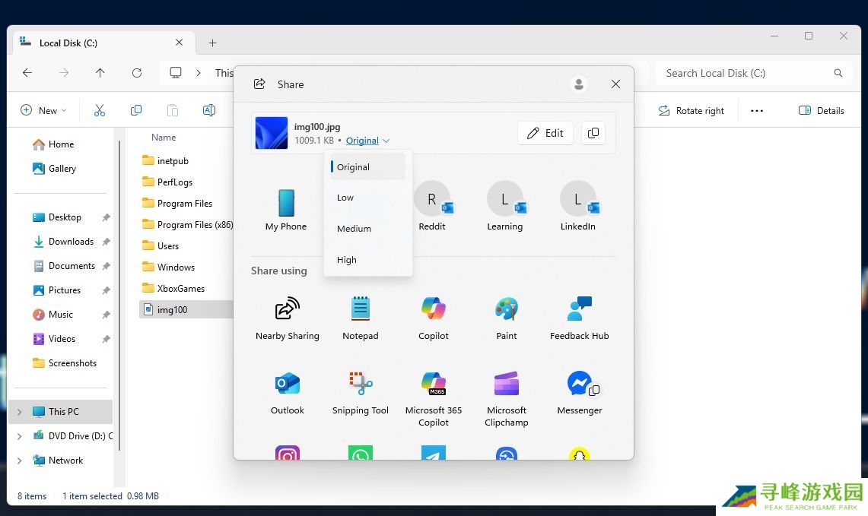Share image using Telegram icon
The height and width of the screenshot is (516, 868).
(434, 453)
